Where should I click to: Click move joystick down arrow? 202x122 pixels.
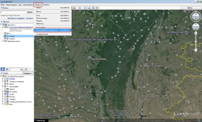click(196, 29)
